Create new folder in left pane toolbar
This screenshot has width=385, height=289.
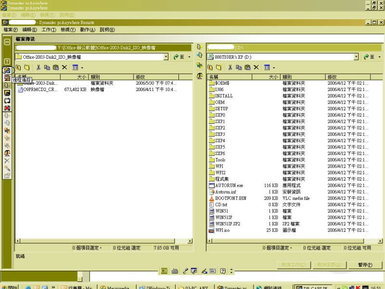coord(27,67)
